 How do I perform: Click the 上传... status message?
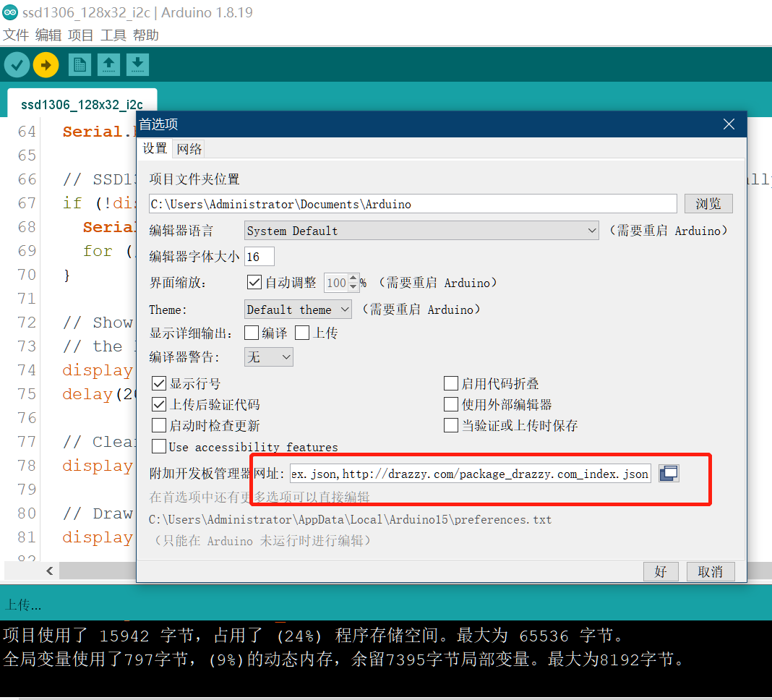[22, 605]
